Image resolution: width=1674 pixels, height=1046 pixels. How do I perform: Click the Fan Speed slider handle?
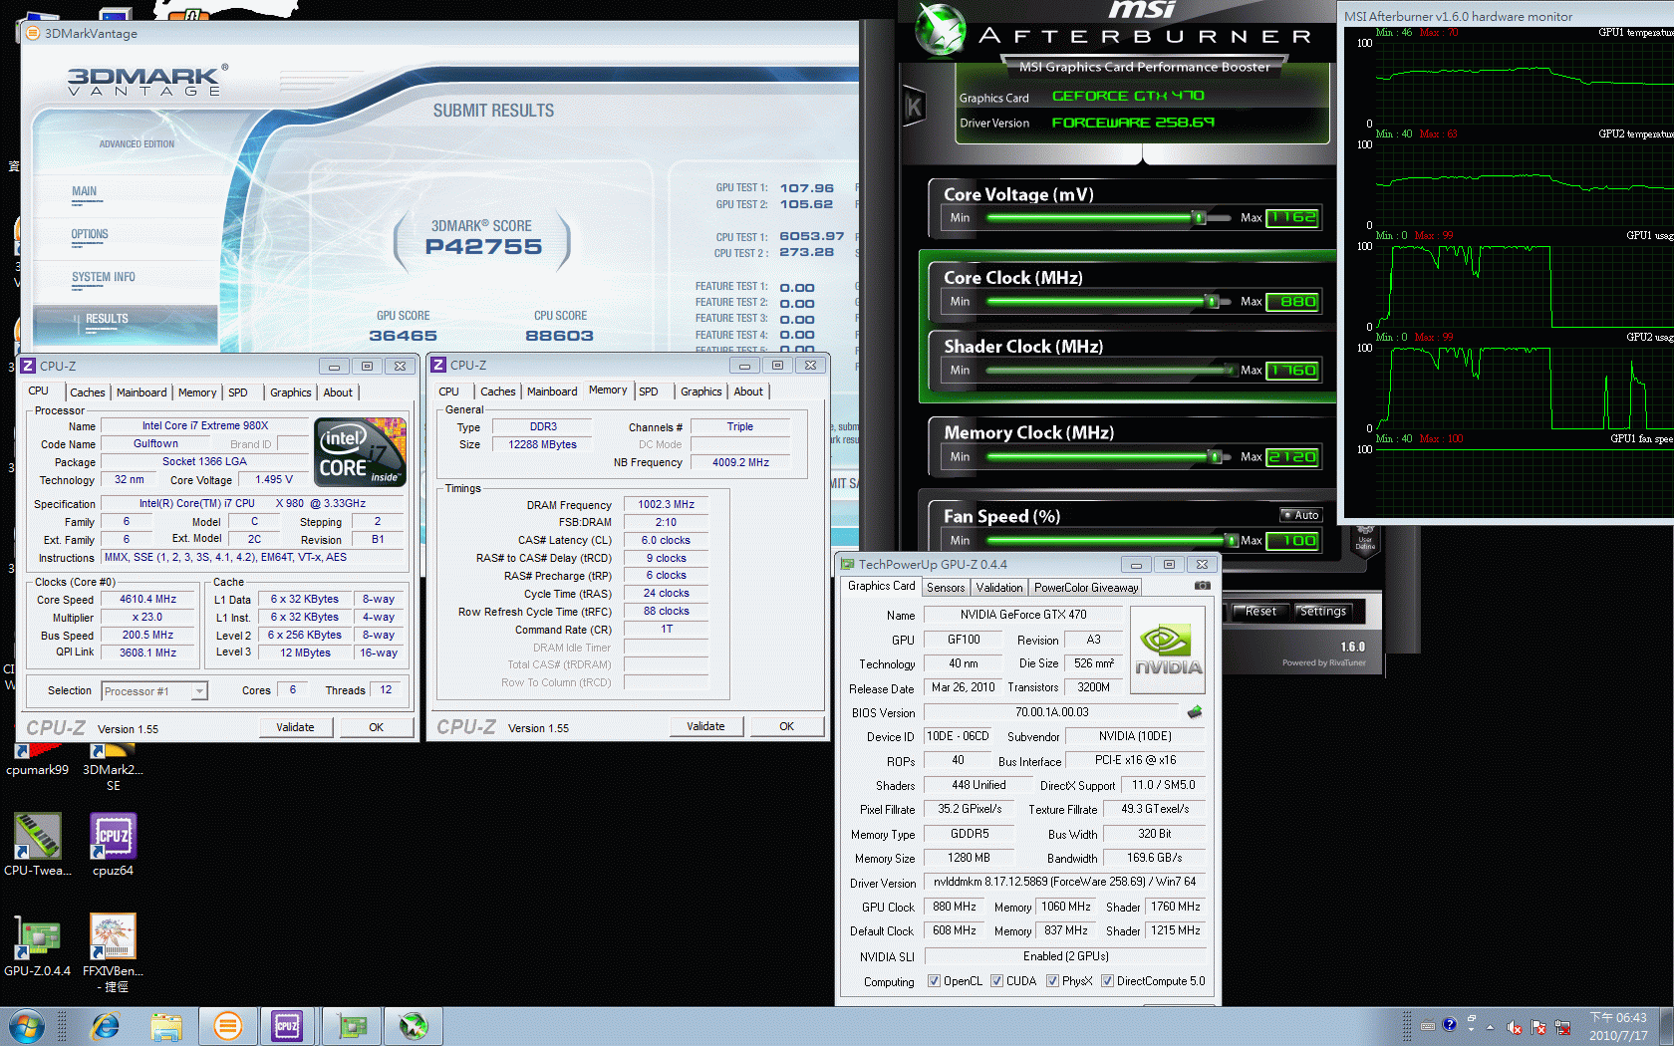tap(1233, 540)
